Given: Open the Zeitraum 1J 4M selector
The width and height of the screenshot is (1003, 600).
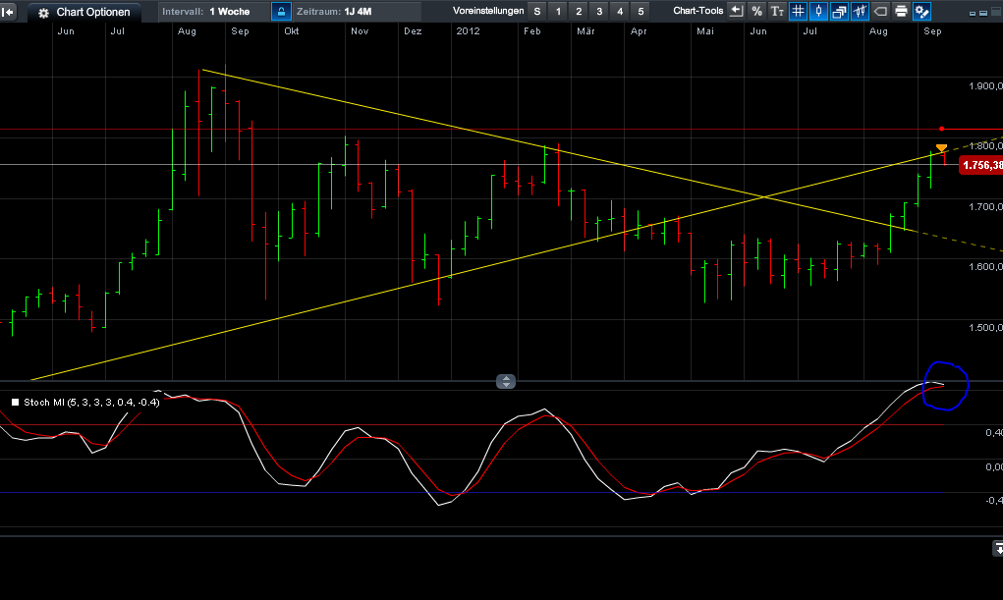Looking at the screenshot, I should point(357,12).
